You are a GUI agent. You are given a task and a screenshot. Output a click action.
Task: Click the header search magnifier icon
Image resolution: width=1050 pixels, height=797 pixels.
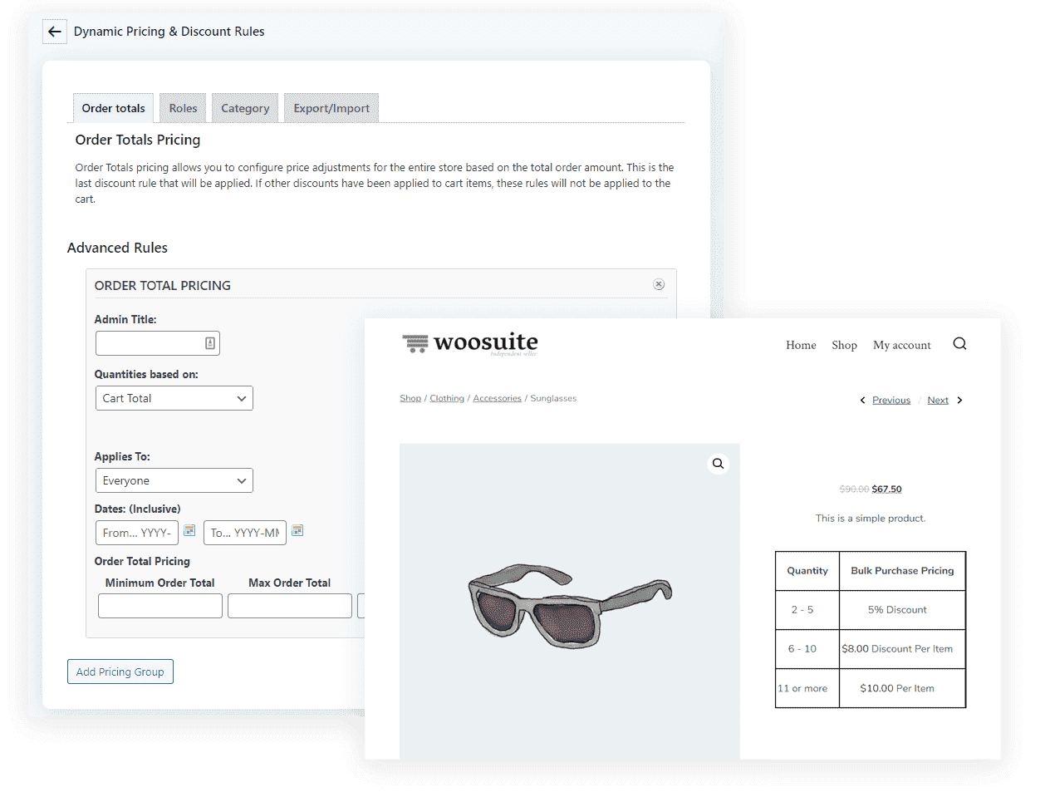pos(959,344)
